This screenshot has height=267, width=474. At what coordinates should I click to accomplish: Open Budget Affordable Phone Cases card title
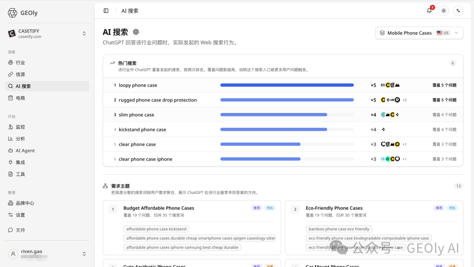pos(159,208)
